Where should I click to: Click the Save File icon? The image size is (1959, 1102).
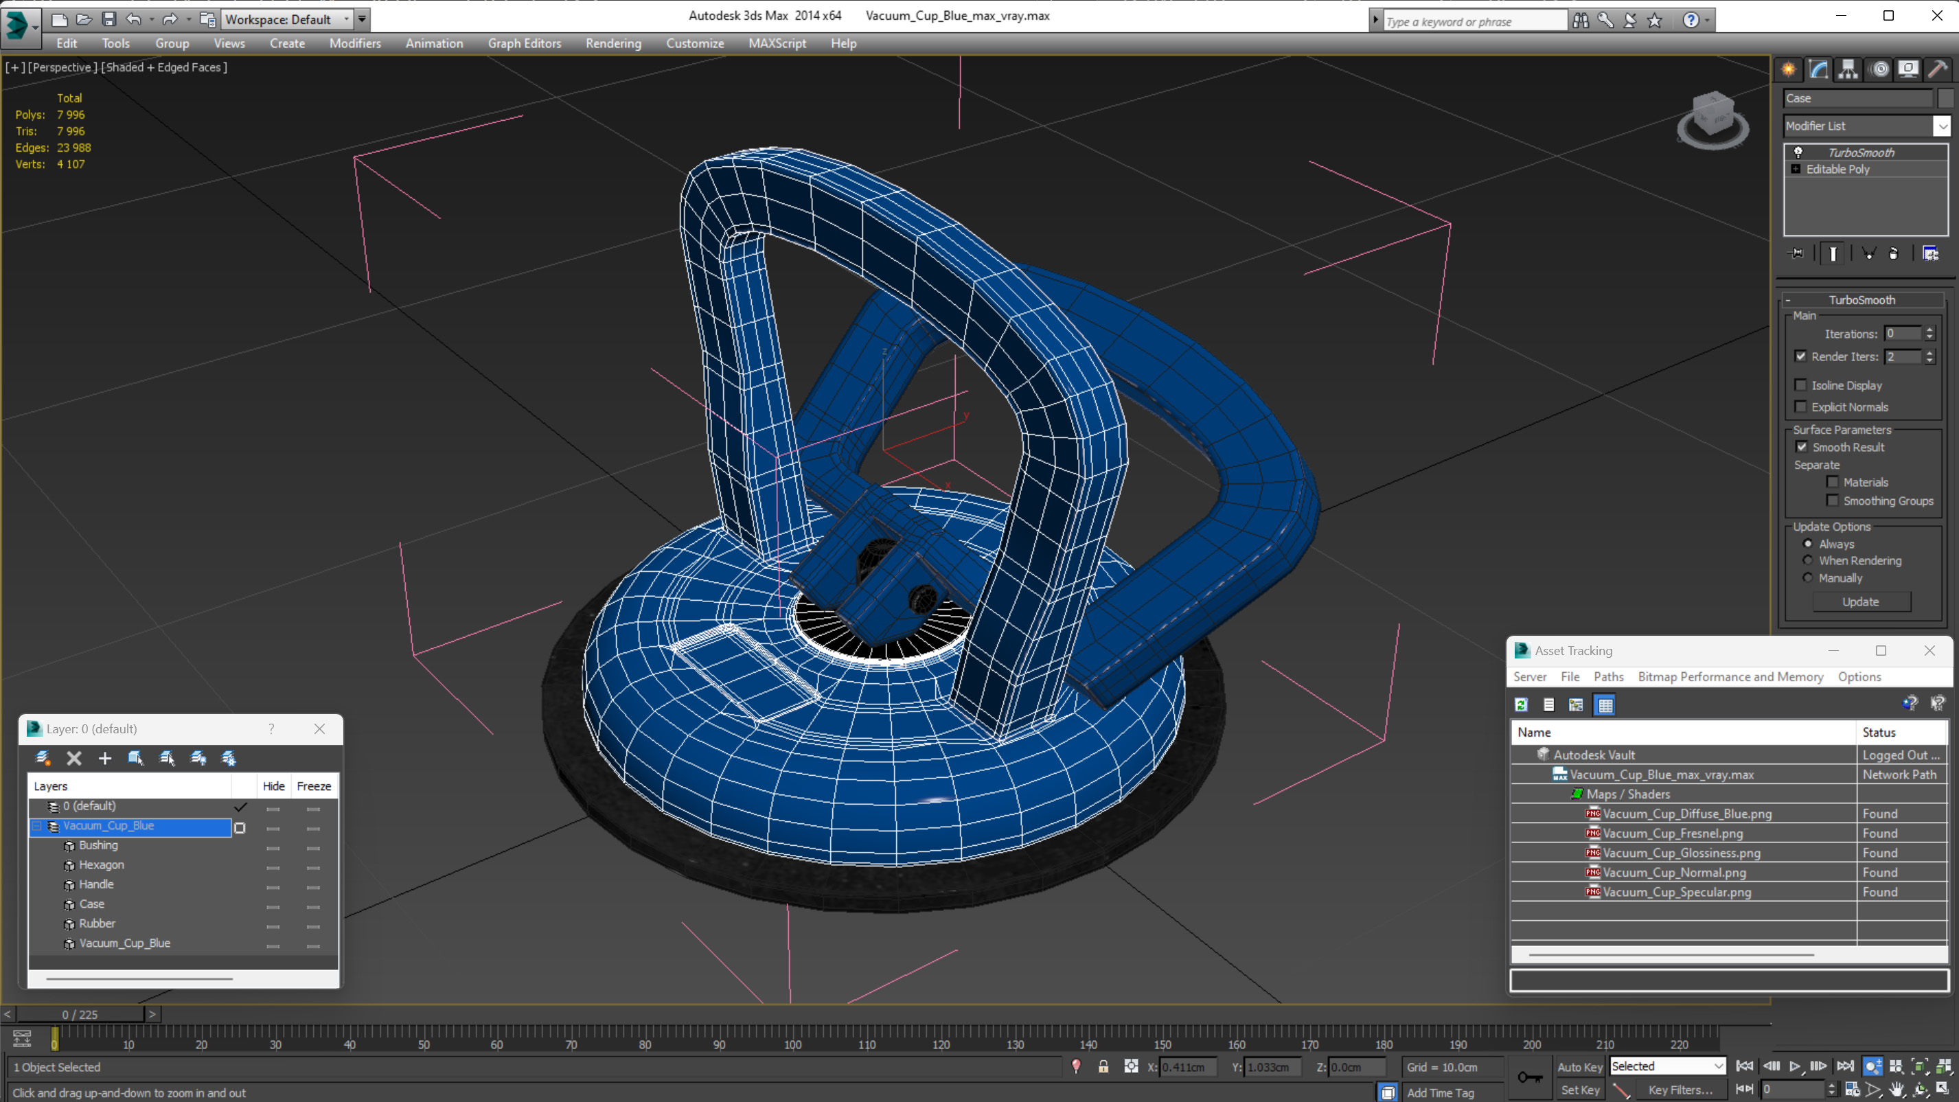pyautogui.click(x=108, y=19)
